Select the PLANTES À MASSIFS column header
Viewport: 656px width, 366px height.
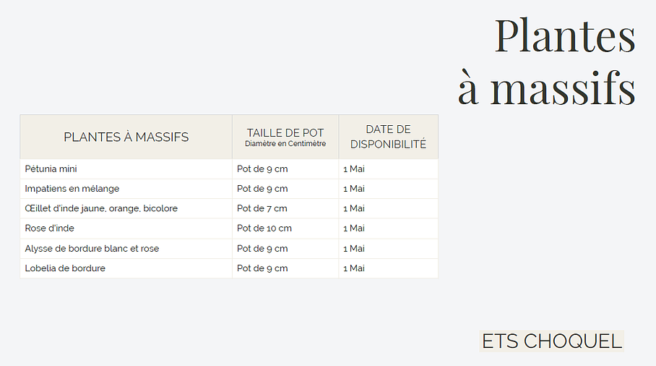click(126, 137)
